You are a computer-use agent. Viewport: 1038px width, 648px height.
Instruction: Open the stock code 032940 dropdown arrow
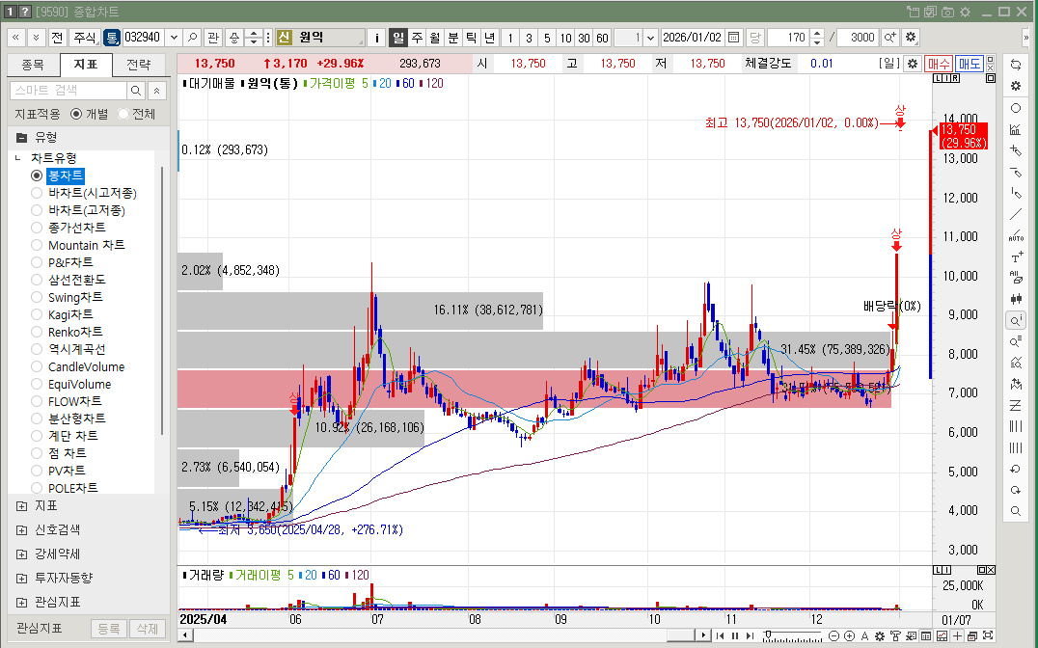174,38
